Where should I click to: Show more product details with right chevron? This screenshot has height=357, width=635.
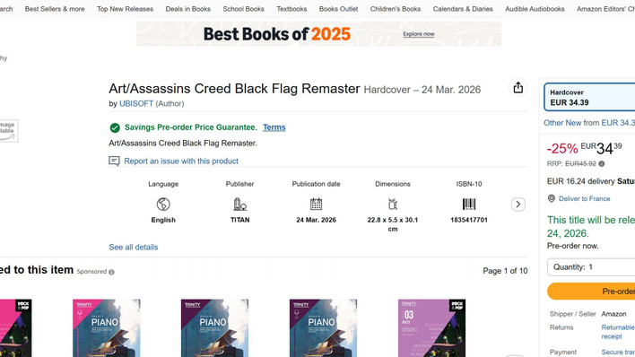[518, 205]
